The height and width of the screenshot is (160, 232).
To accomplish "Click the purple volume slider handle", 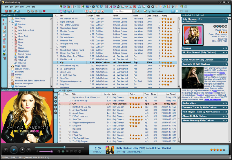I will [x=52, y=151].
